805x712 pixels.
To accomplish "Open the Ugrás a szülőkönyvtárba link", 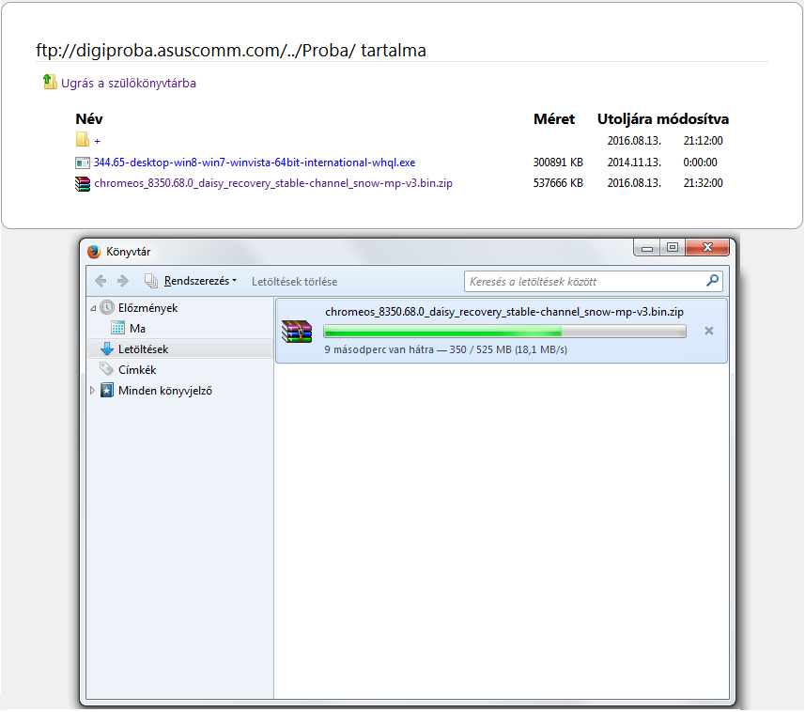I will pos(129,84).
